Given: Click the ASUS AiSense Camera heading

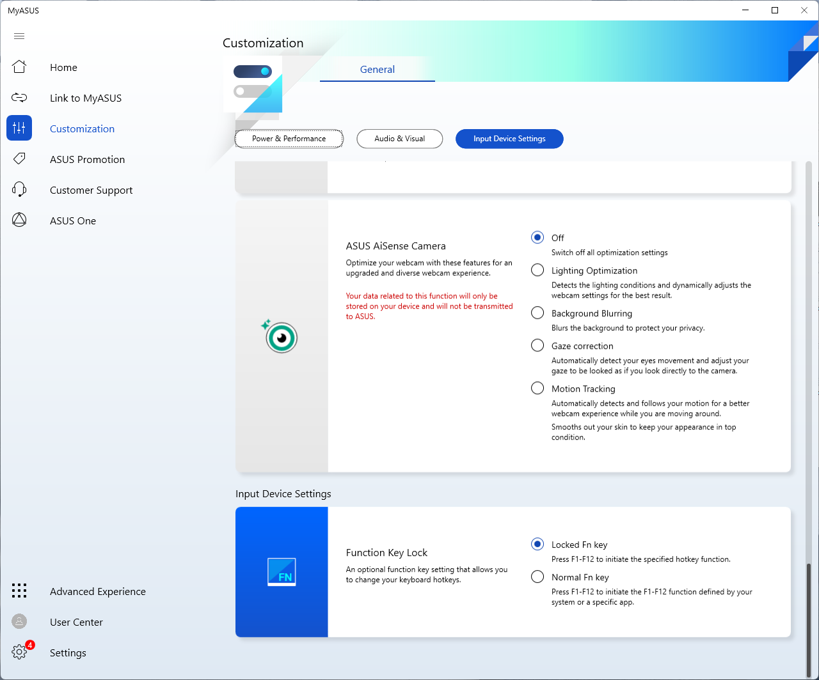Looking at the screenshot, I should 395,246.
